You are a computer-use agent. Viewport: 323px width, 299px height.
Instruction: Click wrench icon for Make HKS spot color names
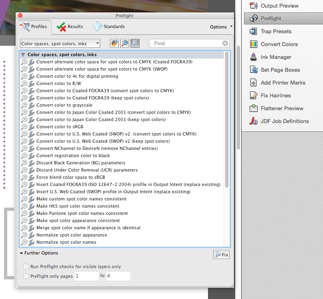pyautogui.click(x=31, y=206)
